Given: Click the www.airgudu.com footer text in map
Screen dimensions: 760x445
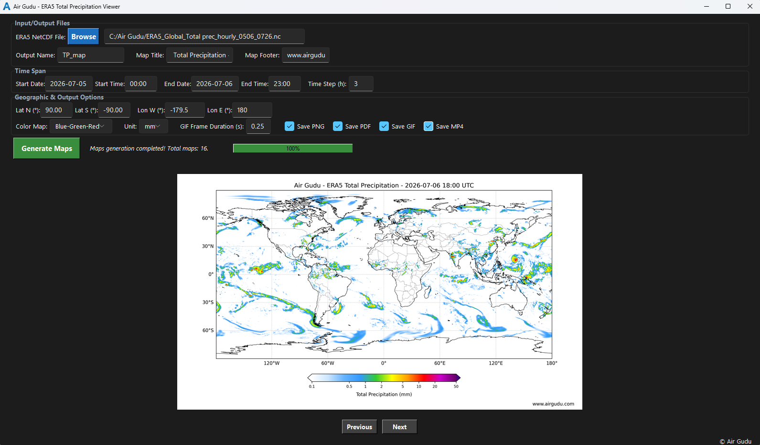Looking at the screenshot, I should point(553,404).
